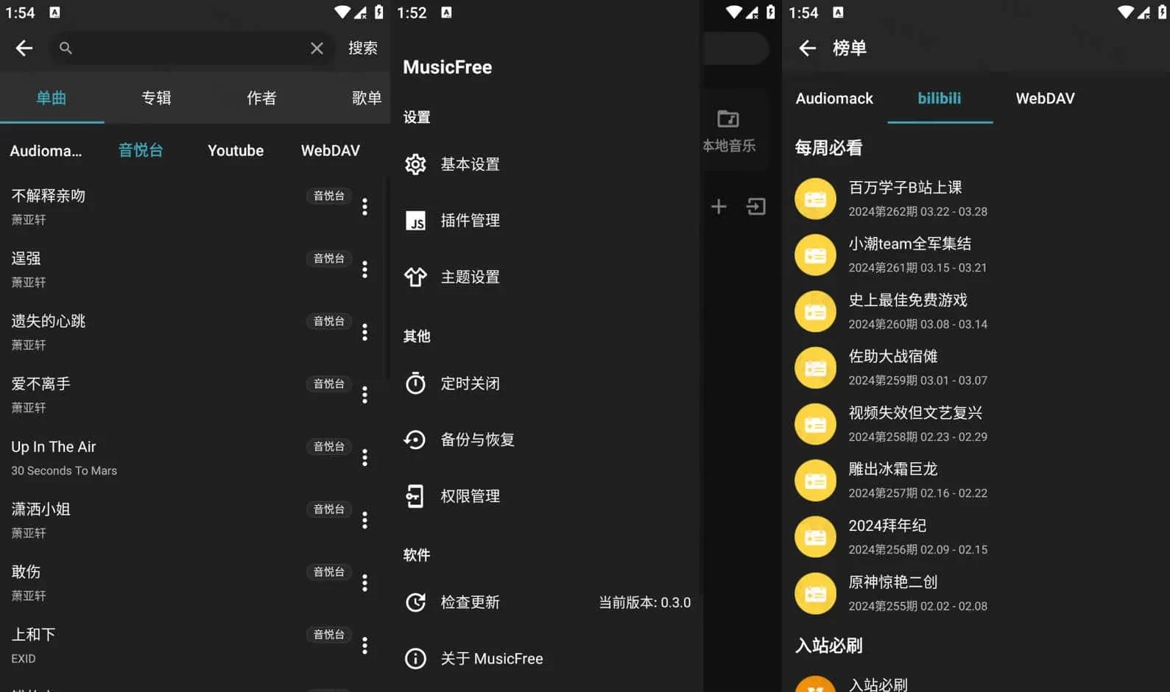Open 权限管理 permission icon
The height and width of the screenshot is (692, 1170).
click(x=415, y=496)
